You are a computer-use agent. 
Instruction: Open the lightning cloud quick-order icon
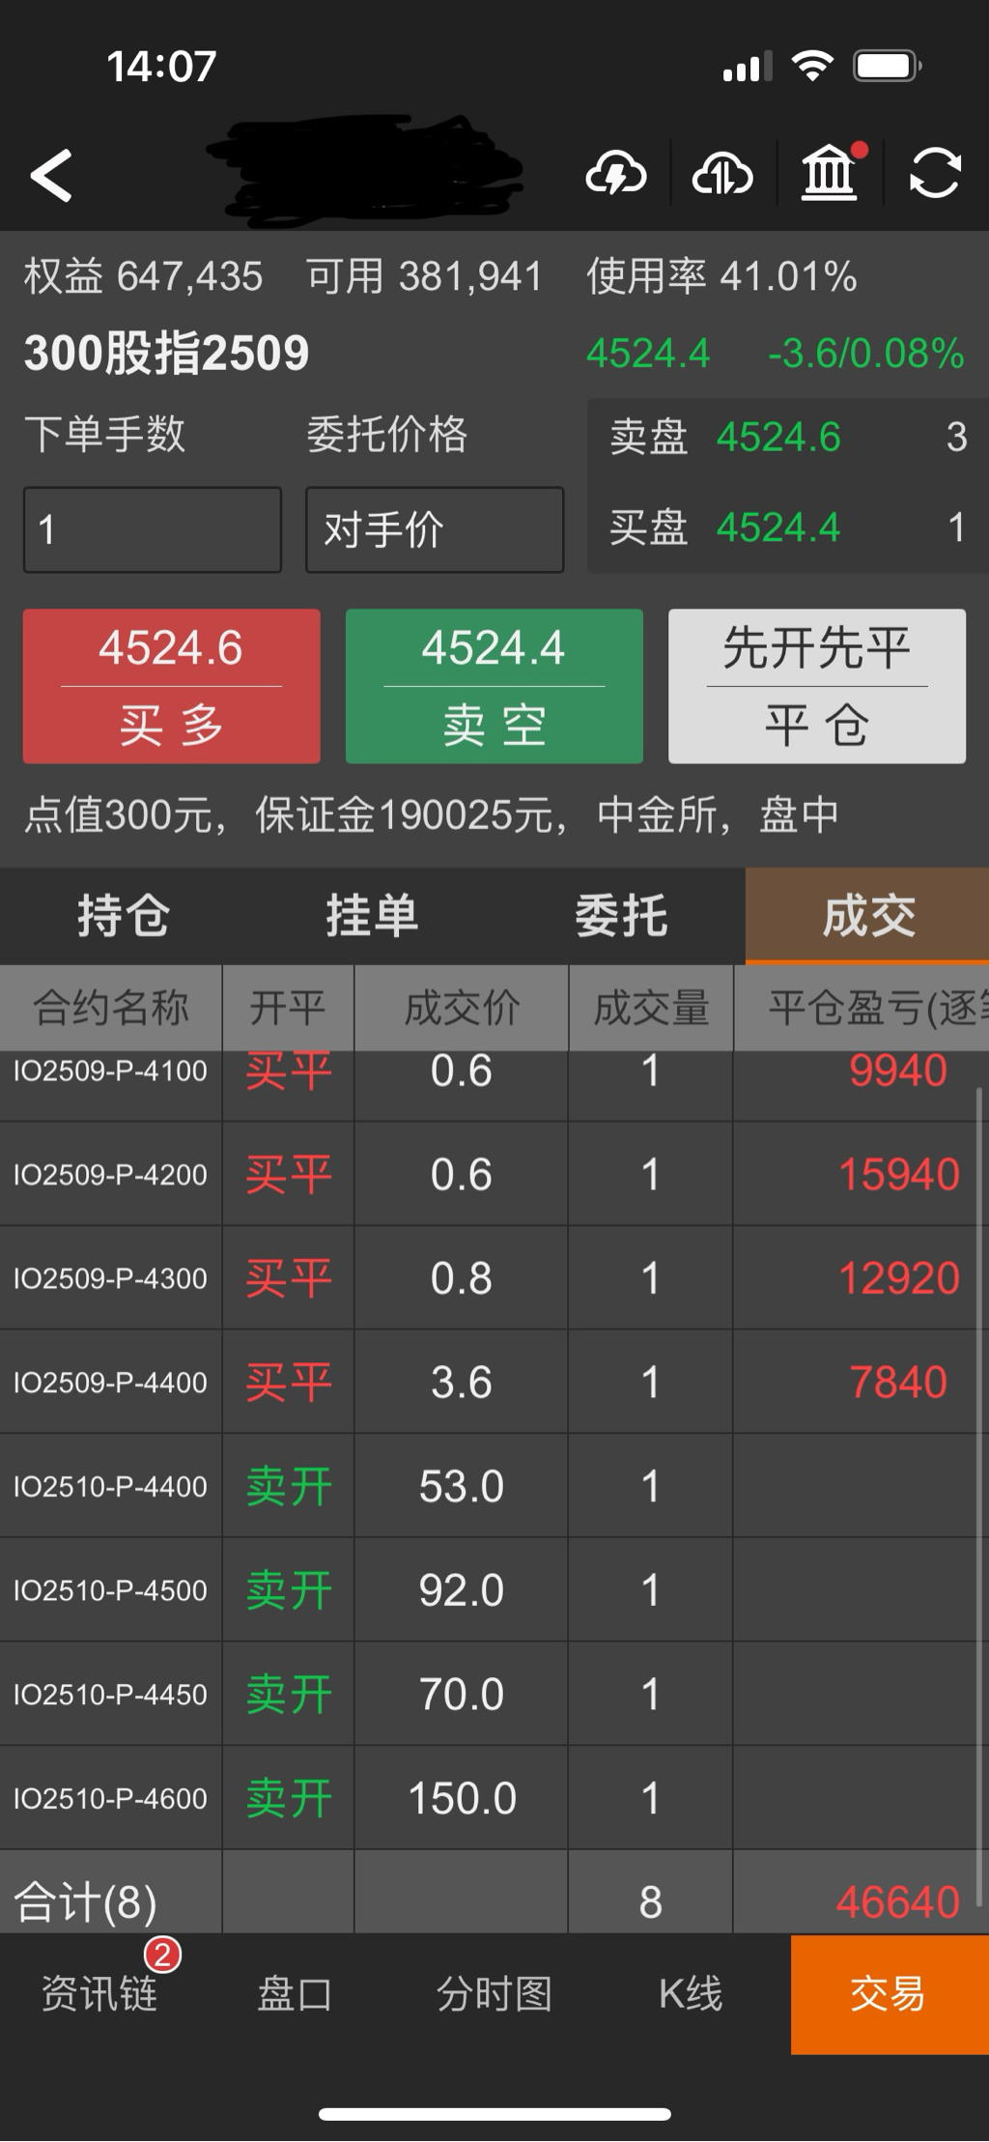pyautogui.click(x=616, y=175)
